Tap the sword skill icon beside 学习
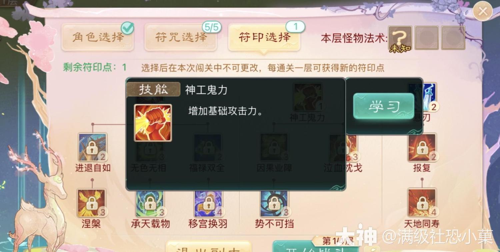The height and width of the screenshot is (252, 500). [429, 97]
